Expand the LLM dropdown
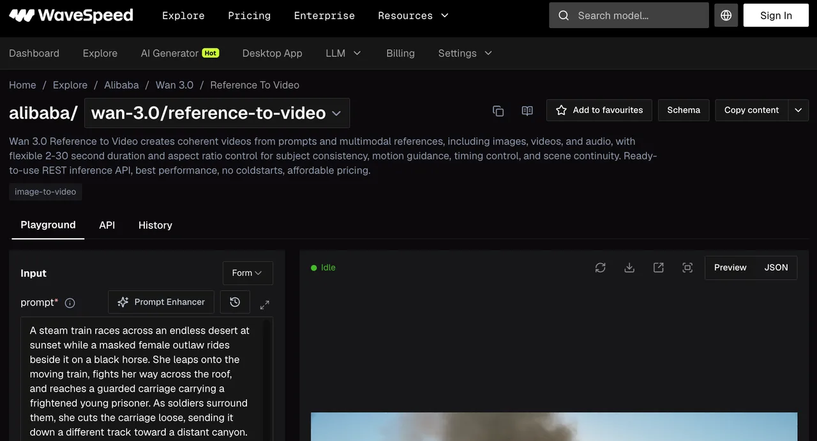The width and height of the screenshot is (817, 441). coord(343,53)
